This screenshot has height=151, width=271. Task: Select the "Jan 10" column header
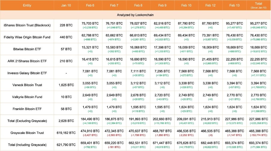pos(66,5)
